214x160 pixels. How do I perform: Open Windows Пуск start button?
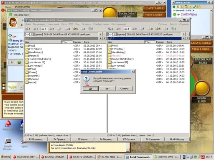(6, 157)
